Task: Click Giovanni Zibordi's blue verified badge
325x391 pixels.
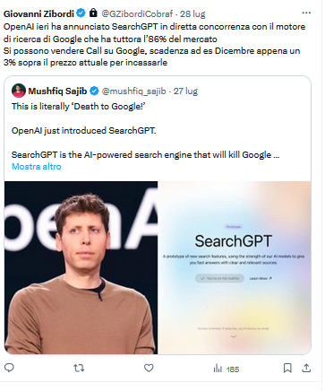Action: pos(81,13)
